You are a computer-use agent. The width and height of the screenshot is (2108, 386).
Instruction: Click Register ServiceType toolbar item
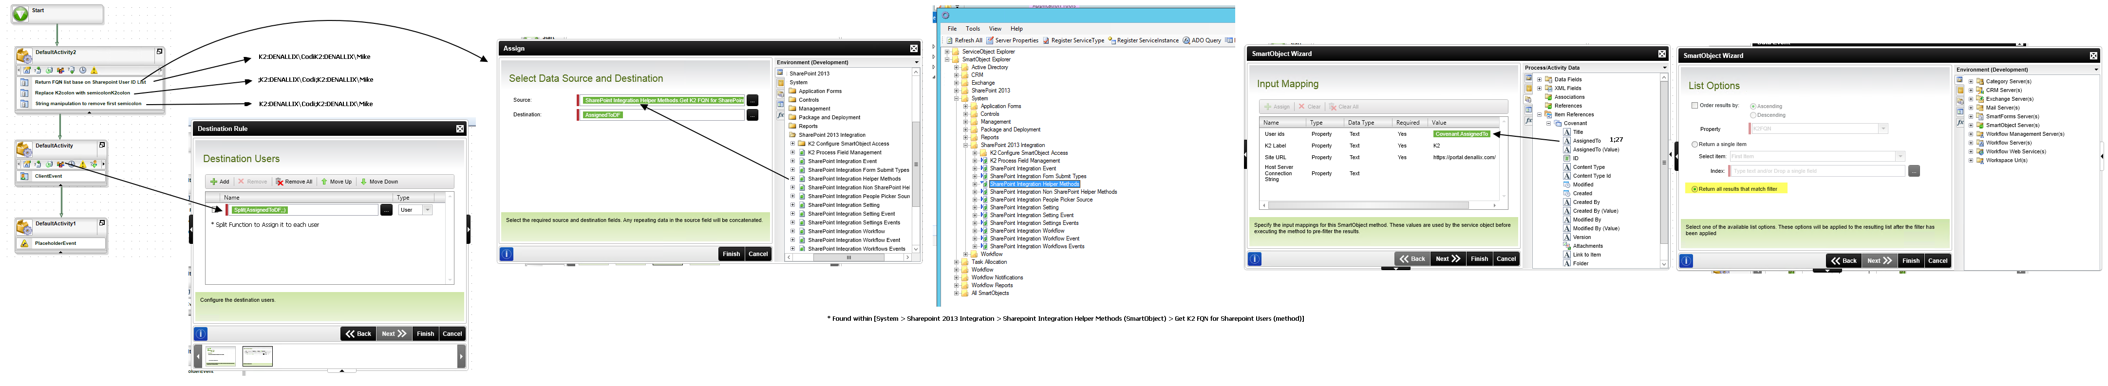point(1073,40)
